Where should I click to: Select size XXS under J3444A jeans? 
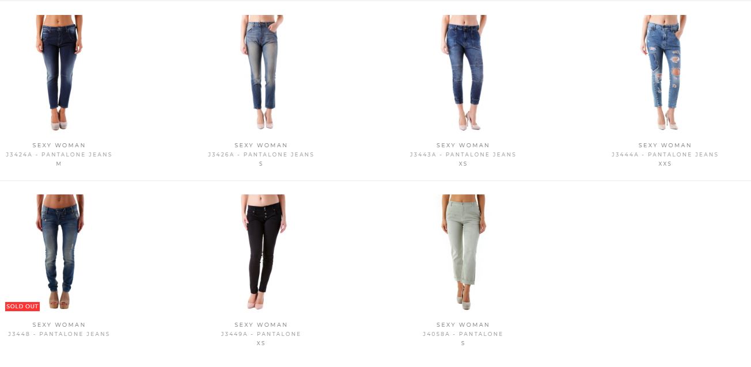pos(665,164)
